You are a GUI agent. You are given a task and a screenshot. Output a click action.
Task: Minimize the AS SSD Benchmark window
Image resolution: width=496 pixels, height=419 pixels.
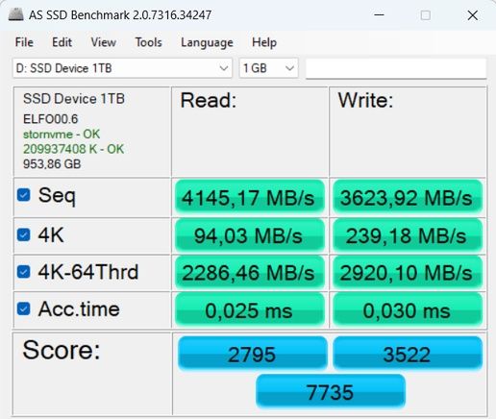[379, 15]
